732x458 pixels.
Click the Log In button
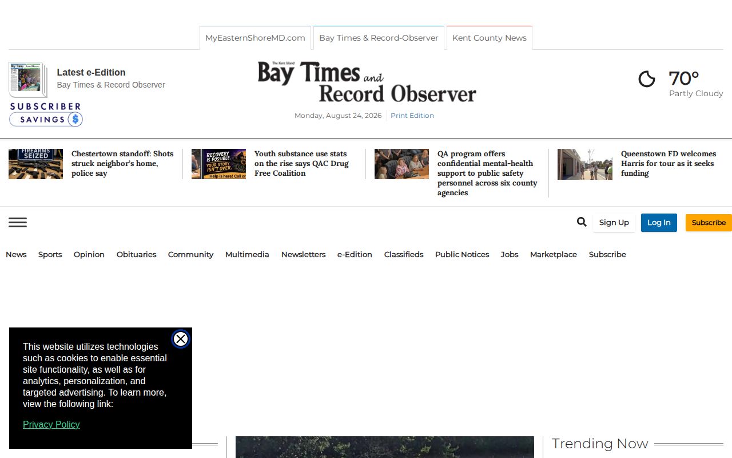(x=659, y=223)
